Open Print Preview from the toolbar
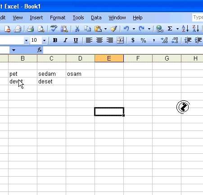203x195 pixels. click(x=41, y=29)
